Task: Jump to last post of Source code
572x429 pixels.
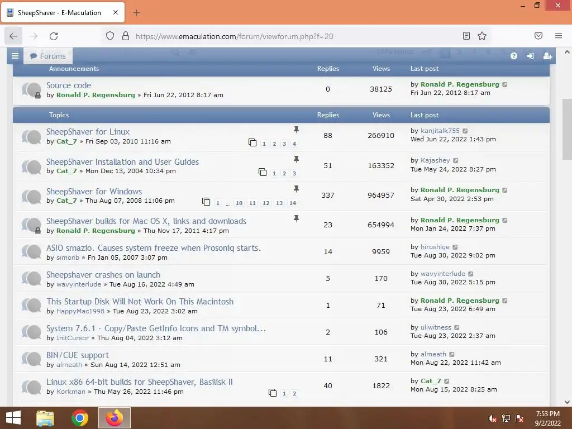Action: (505, 85)
